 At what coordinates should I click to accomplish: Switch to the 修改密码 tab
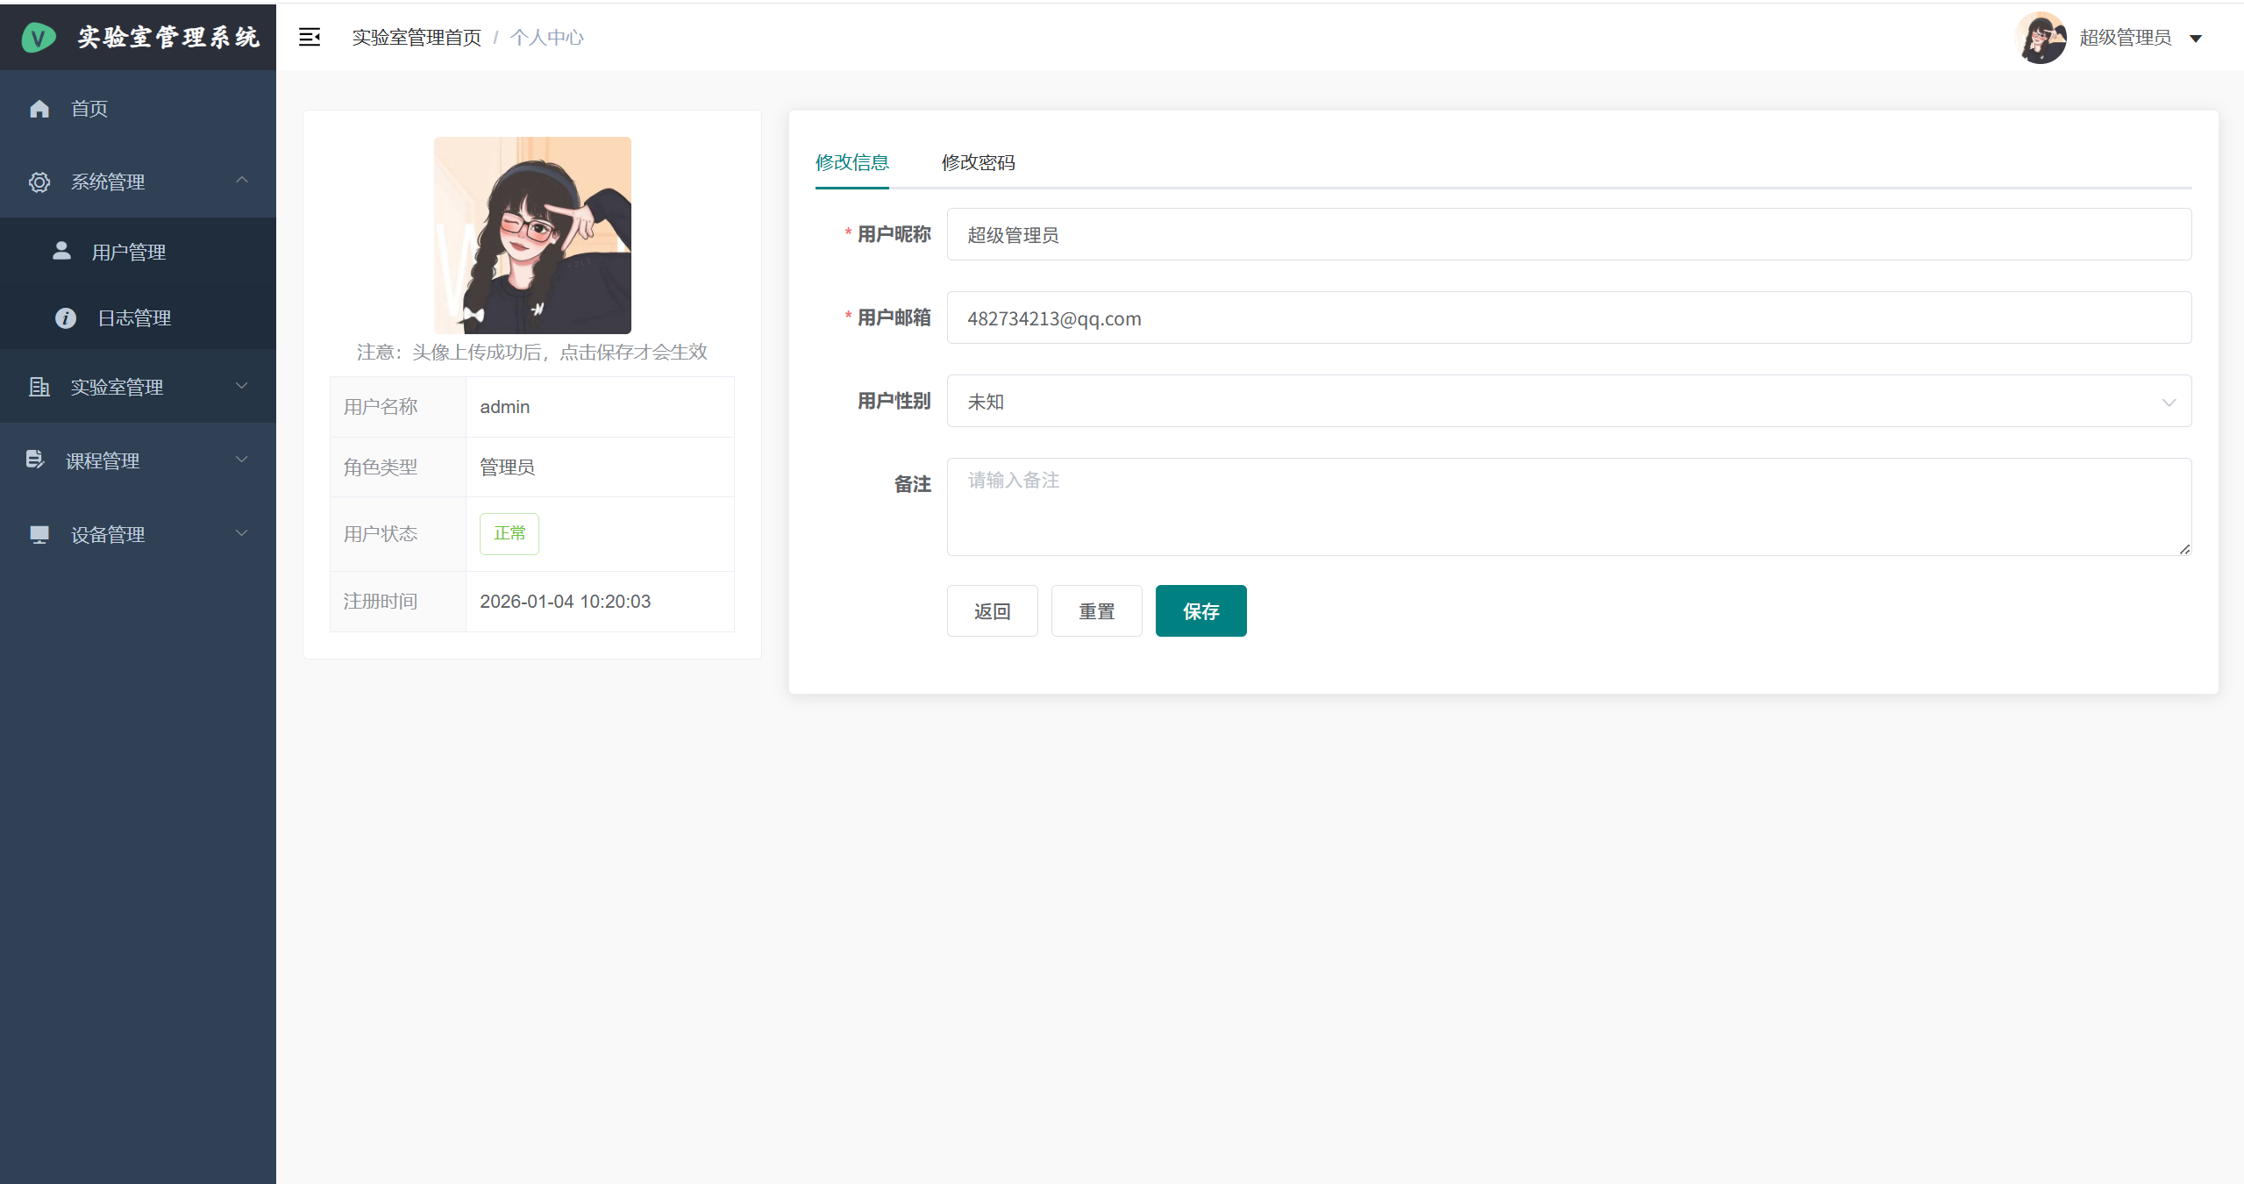[x=978, y=163]
